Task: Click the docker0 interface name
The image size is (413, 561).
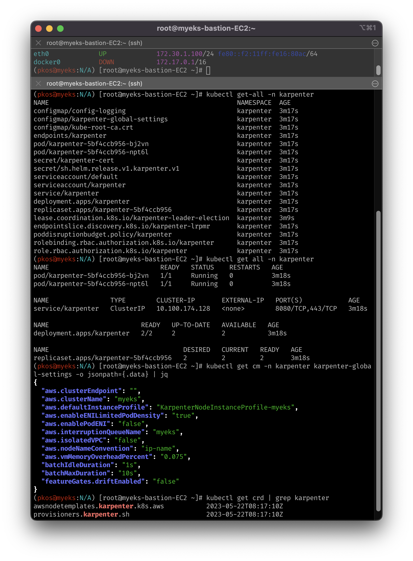Action: point(47,62)
